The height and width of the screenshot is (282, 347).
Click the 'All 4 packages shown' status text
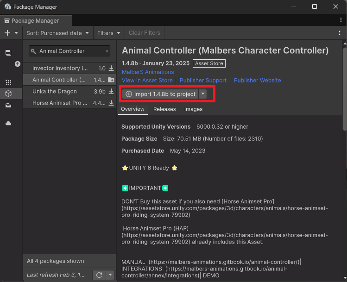coord(55,261)
